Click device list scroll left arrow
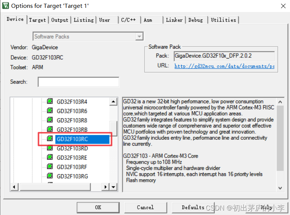This screenshot has height=215, width=290. click(14, 187)
